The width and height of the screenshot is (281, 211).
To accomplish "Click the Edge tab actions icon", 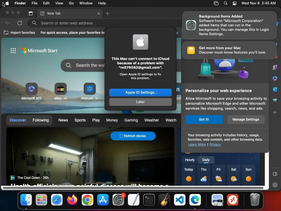I will (31, 13).
